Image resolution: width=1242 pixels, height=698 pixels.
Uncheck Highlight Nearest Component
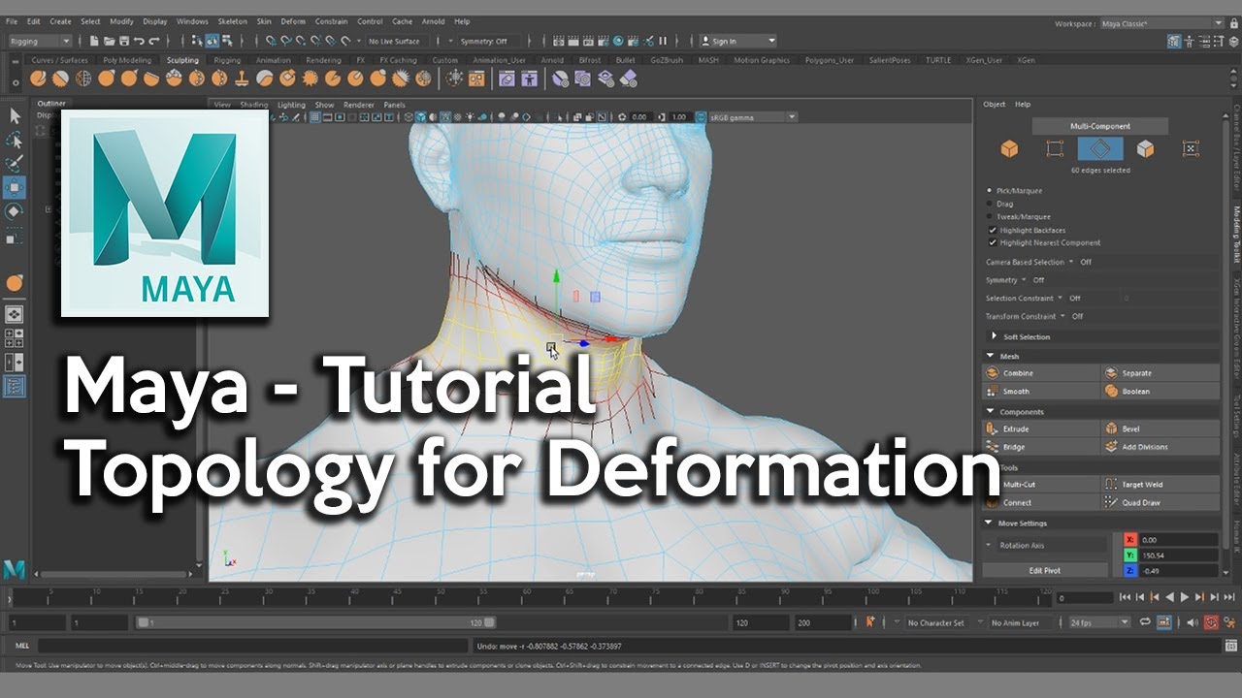[x=992, y=242]
